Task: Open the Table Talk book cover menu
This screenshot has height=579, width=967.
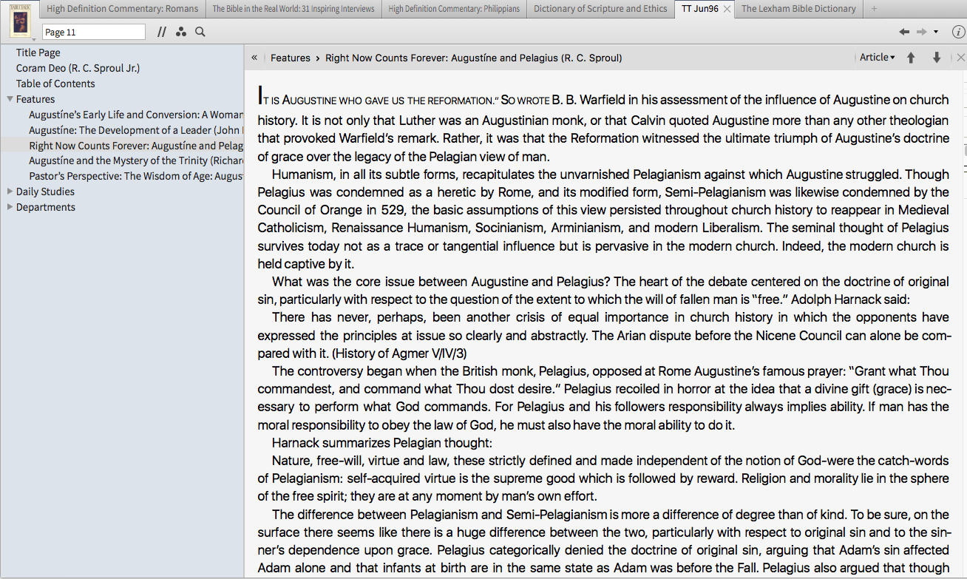Action: (20, 21)
